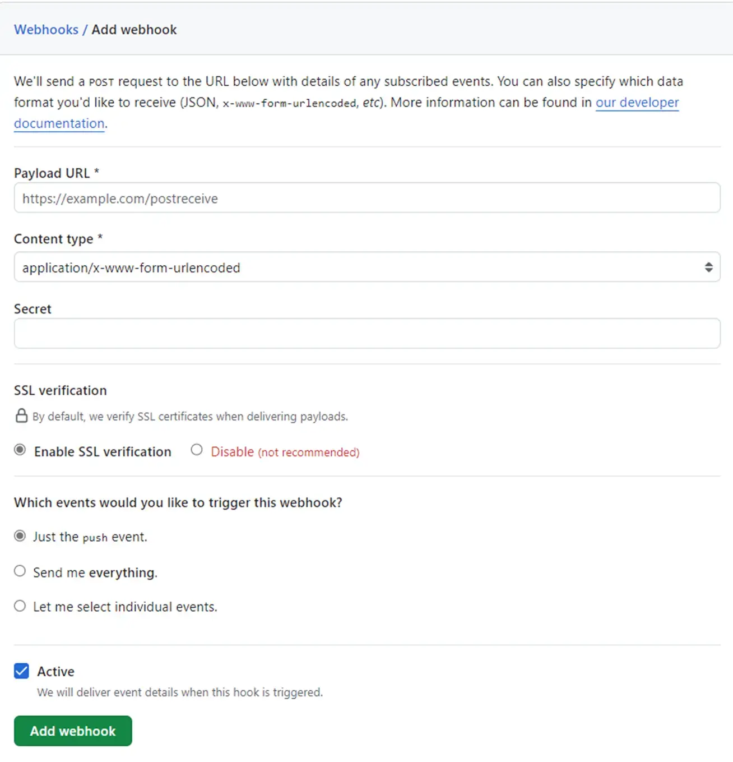Go to Webhooks breadcrumb link

click(46, 30)
